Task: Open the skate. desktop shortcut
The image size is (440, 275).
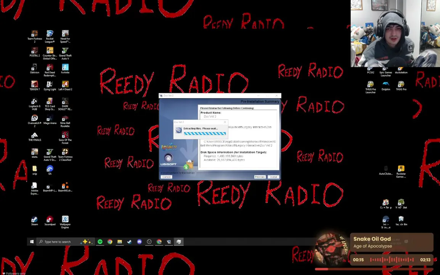Action: [35, 153]
